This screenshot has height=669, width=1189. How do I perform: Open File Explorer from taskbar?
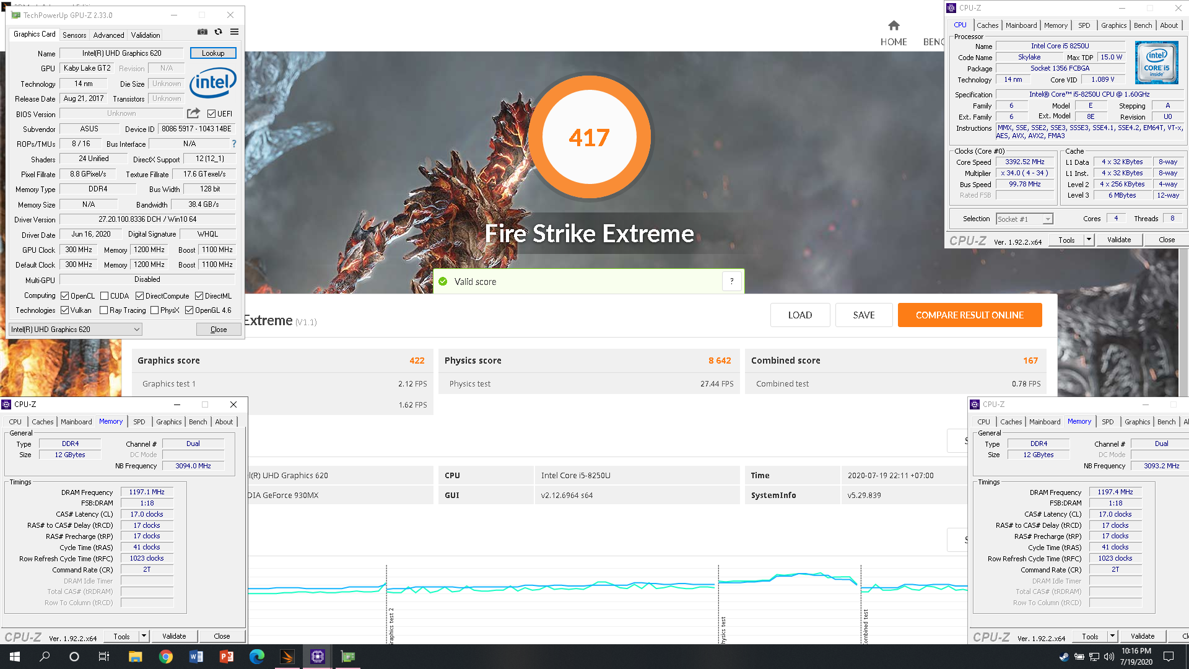[x=135, y=657]
